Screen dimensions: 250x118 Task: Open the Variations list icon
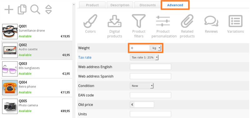pyautogui.click(x=236, y=21)
